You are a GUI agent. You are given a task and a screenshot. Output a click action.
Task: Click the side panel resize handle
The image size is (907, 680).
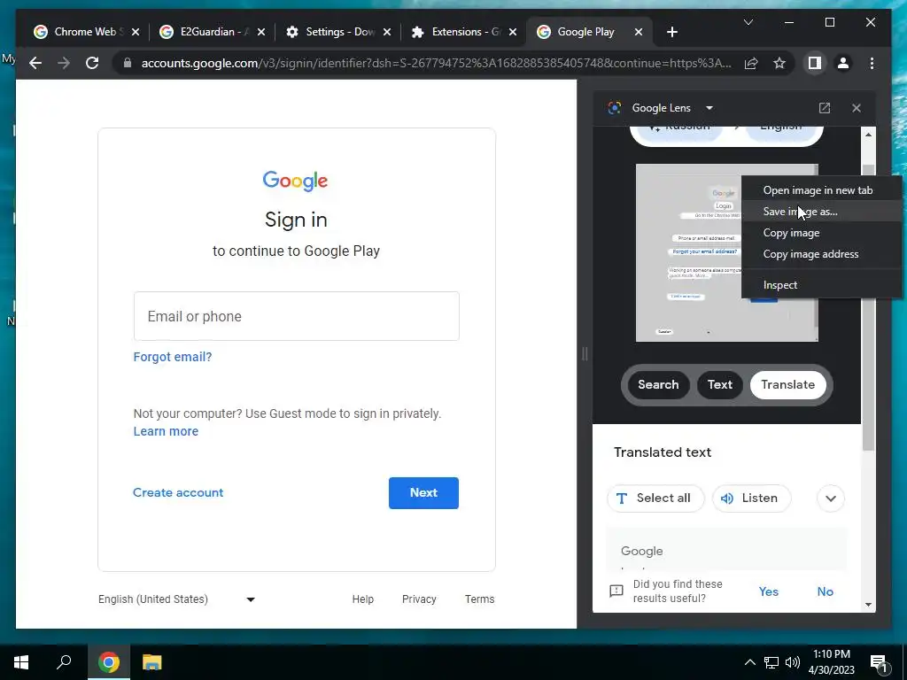[x=585, y=354]
